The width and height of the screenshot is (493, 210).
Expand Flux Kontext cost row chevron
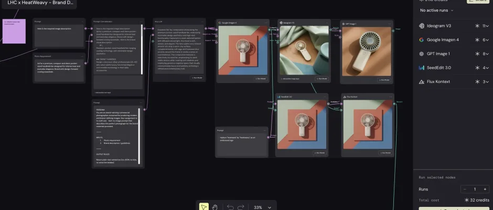[488, 81]
